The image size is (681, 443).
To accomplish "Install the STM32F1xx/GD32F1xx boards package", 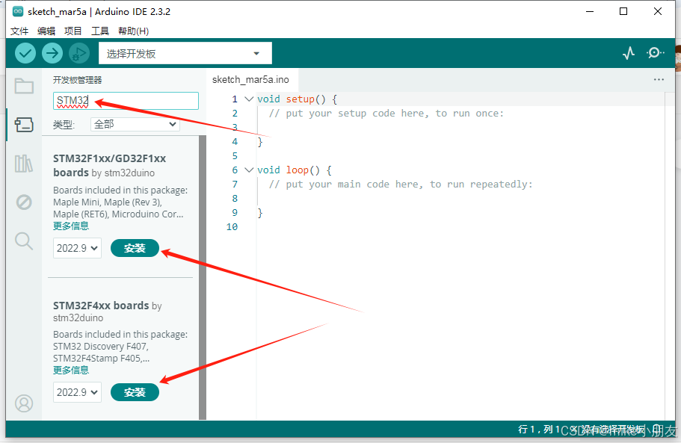I will [x=135, y=248].
